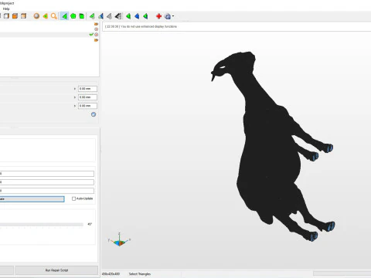Image resolution: width=371 pixels, height=278 pixels.
Task: Click the middle 0.00 mm input field
Action: pyautogui.click(x=87, y=97)
